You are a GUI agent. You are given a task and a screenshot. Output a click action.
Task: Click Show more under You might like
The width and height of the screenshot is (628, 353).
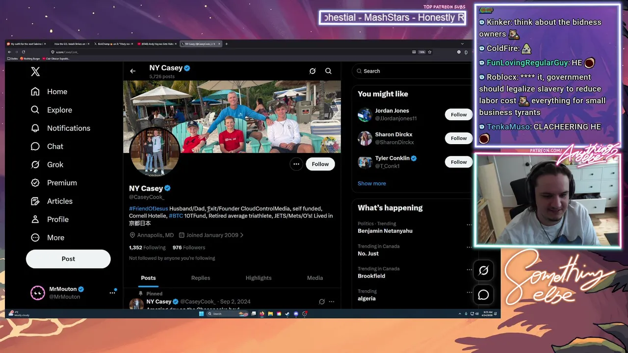(372, 183)
